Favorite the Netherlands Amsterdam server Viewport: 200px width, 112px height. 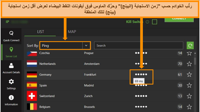tap(189, 64)
